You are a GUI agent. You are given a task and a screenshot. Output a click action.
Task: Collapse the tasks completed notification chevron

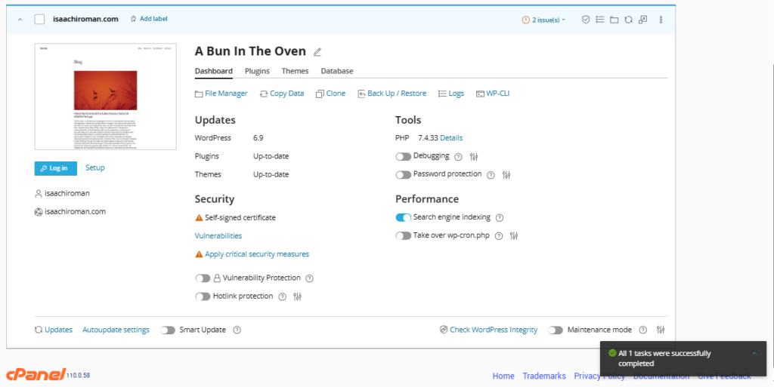coord(754,354)
